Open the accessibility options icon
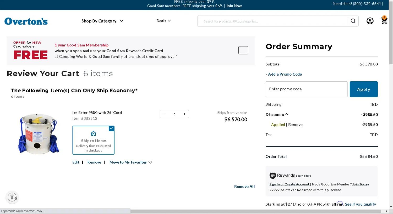This screenshot has width=393, height=214. pos(12,197)
